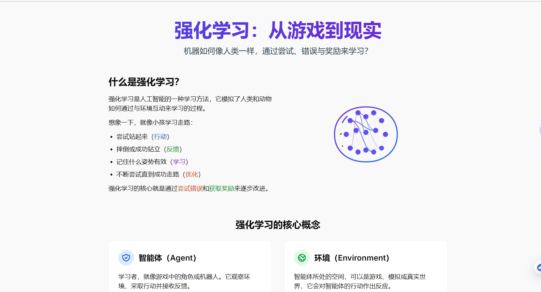This screenshot has width=541, height=292.
Task: Click the green globe icon on the Environment card
Action: pyautogui.click(x=303, y=257)
